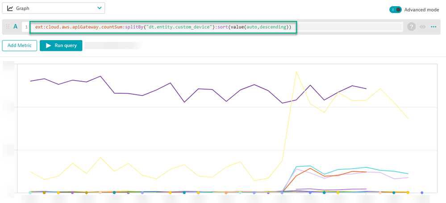Click the orange line series in the chart
The width and height of the screenshot is (446, 203).
pyautogui.click(x=310, y=169)
